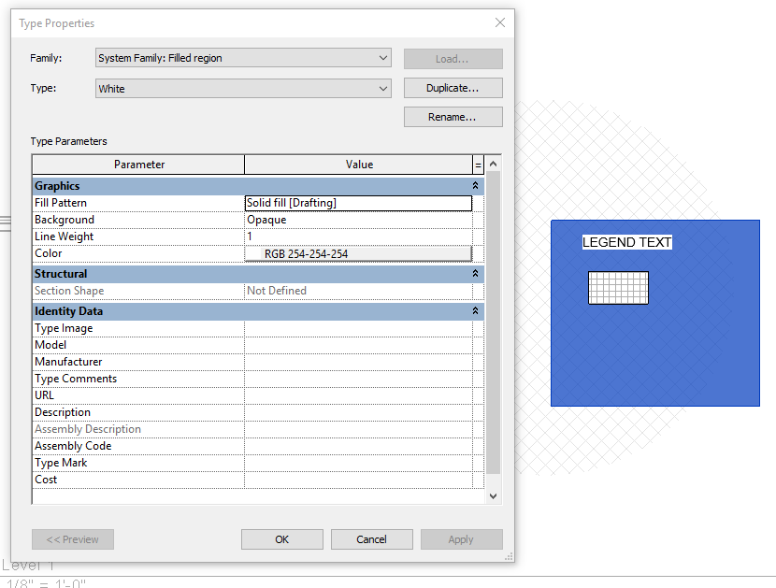
Task: Click the equals column header icon
Action: [478, 163]
